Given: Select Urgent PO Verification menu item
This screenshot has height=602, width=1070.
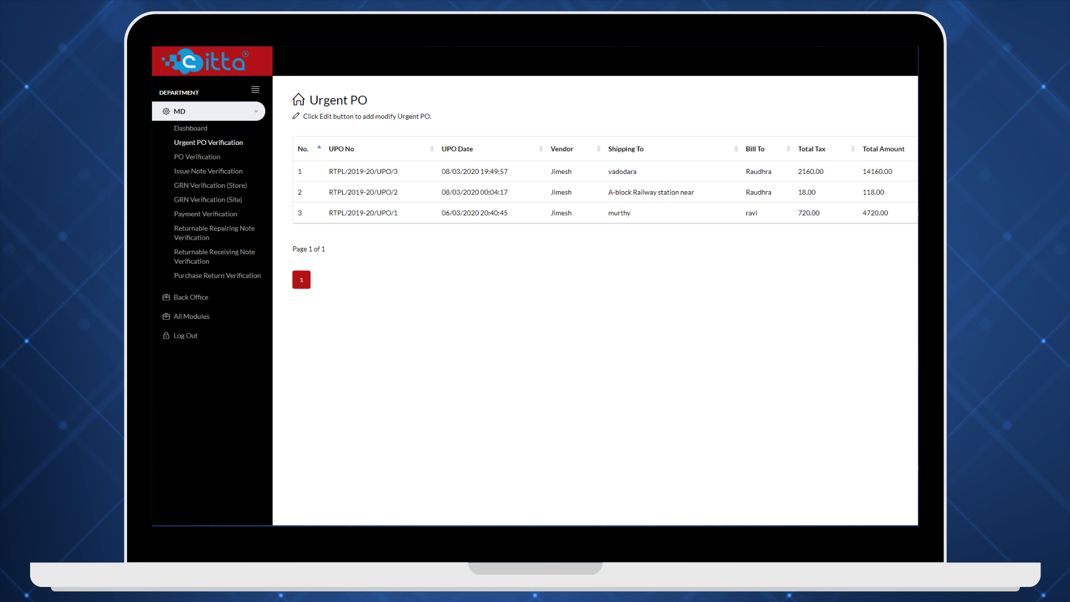Looking at the screenshot, I should 208,143.
